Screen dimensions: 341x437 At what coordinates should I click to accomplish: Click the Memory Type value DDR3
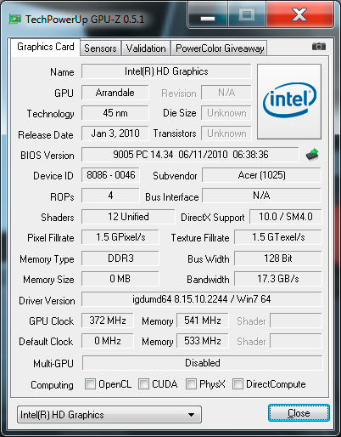tap(120, 258)
